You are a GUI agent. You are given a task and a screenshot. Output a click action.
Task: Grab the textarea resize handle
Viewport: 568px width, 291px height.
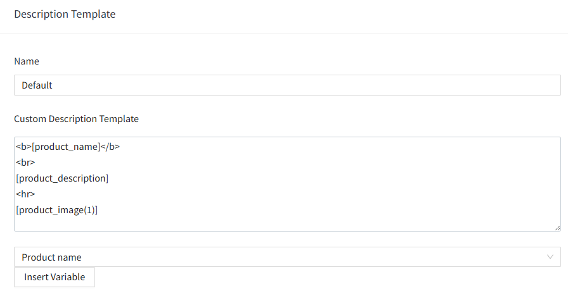[557, 228]
